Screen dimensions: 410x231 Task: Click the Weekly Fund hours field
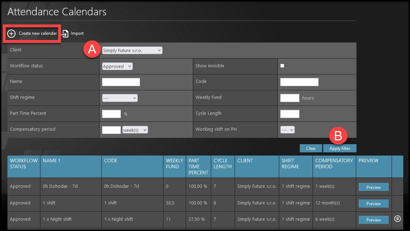290,98
